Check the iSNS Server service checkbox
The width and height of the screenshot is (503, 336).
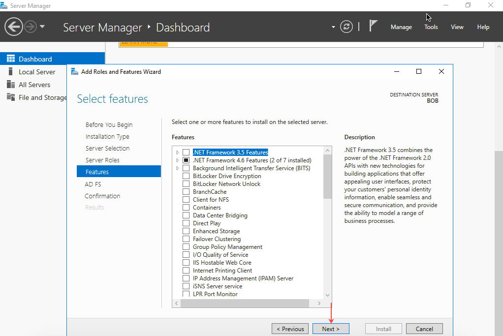click(x=186, y=286)
